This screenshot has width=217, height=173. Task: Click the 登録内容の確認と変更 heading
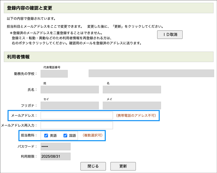tap(30, 8)
